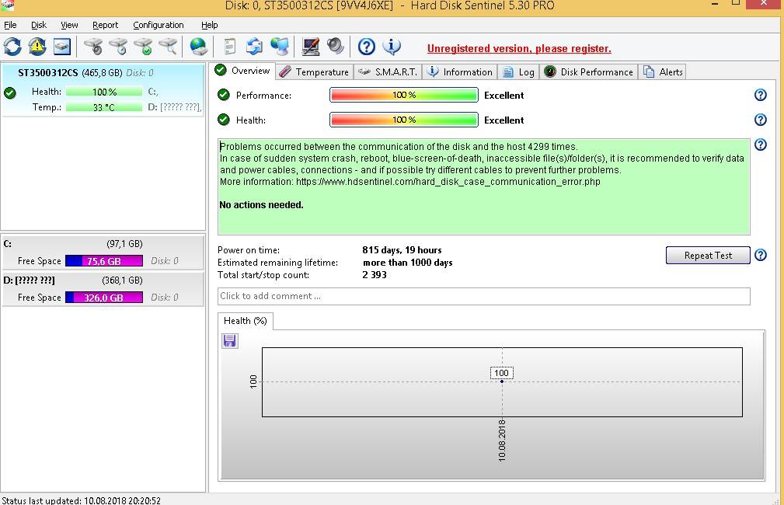Select the D: partition entry
Viewport: 784px width, 505px height.
pyautogui.click(x=103, y=288)
